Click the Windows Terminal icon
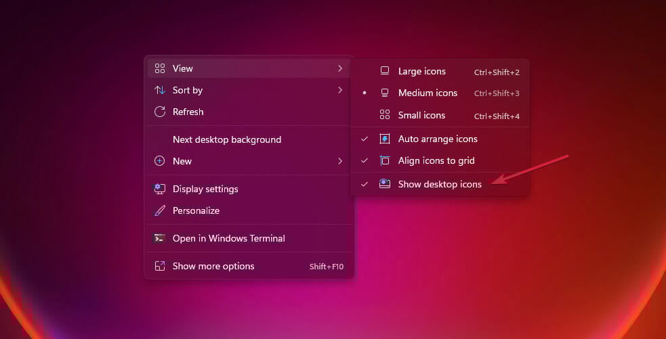666x339 pixels. 160,238
